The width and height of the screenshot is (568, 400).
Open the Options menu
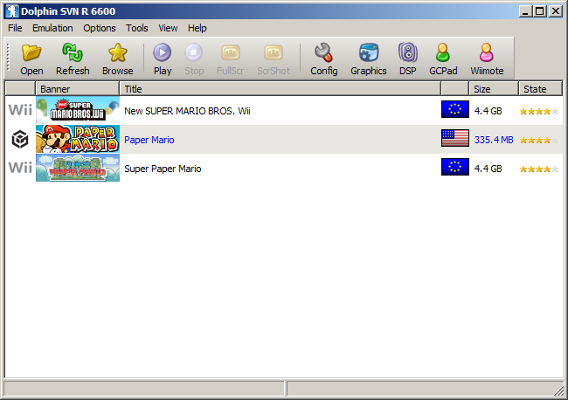100,28
